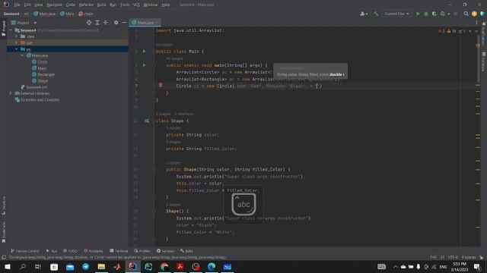Image resolution: width=487 pixels, height=273 pixels.
Task: Open the Refactor menu
Action: pyautogui.click(x=86, y=5)
